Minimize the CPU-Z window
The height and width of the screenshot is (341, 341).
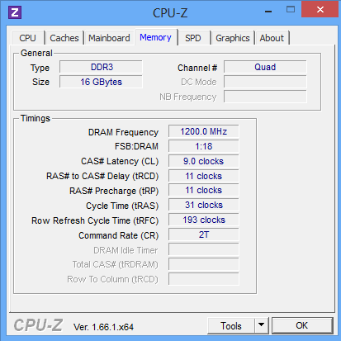(268, 11)
